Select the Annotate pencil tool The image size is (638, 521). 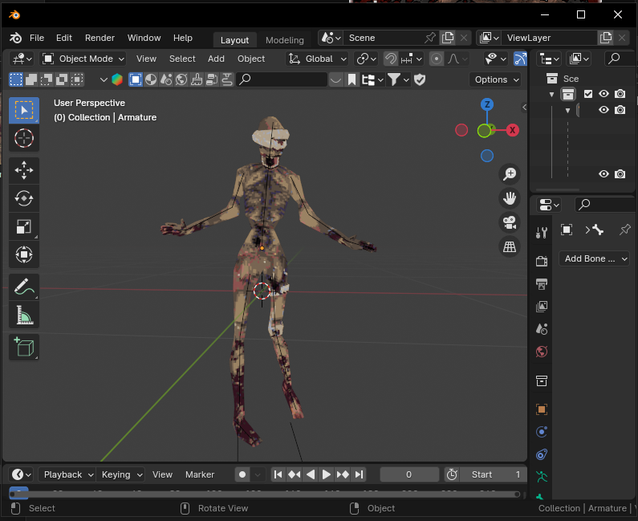pos(24,287)
